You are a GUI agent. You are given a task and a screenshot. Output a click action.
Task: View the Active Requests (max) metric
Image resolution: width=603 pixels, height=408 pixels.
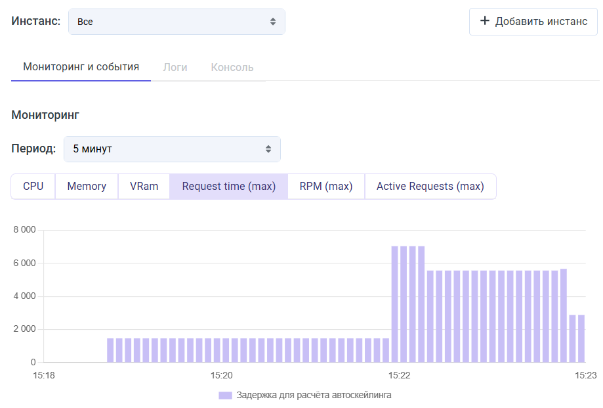pyautogui.click(x=430, y=186)
